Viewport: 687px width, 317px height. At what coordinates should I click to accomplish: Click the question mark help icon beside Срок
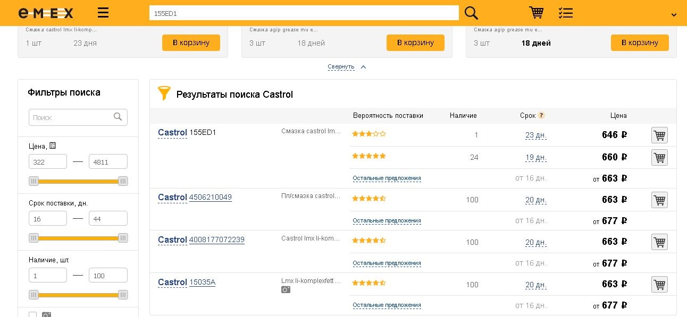[541, 115]
